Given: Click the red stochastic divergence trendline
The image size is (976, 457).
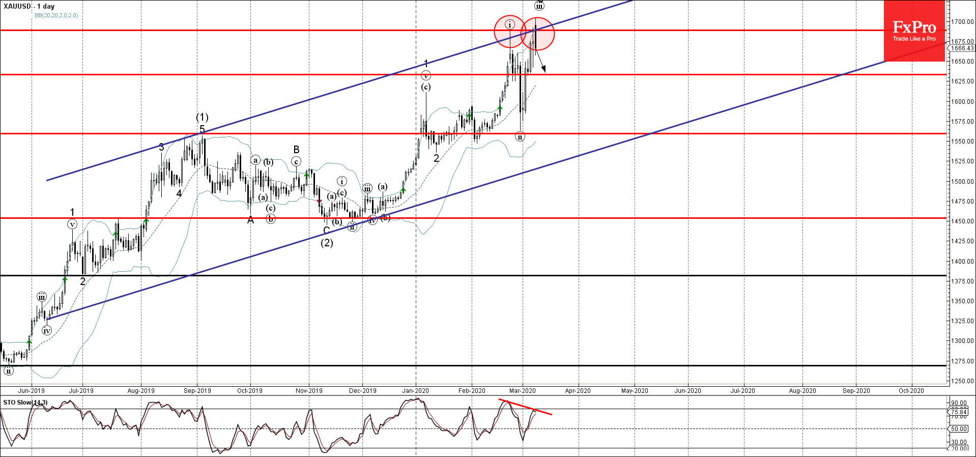Looking at the screenshot, I should pyautogui.click(x=525, y=407).
